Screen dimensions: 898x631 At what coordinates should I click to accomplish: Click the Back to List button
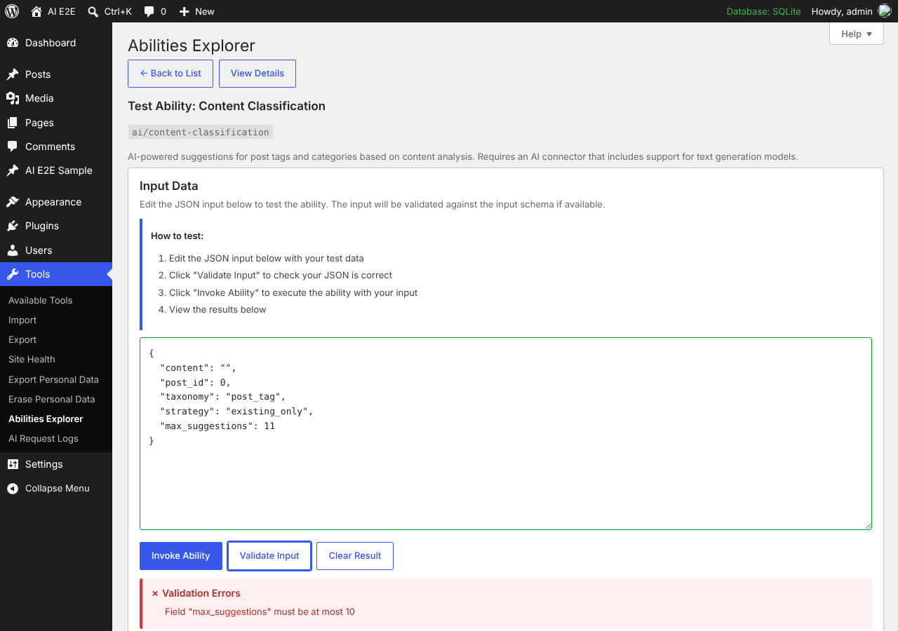point(170,74)
